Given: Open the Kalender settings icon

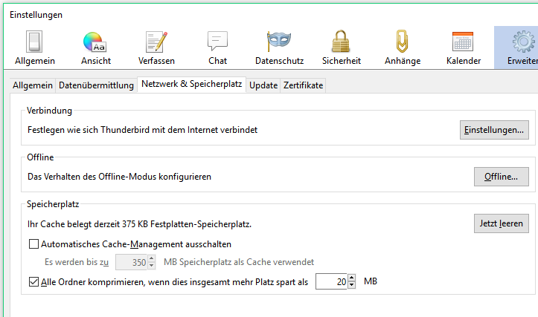Looking at the screenshot, I should click(463, 42).
